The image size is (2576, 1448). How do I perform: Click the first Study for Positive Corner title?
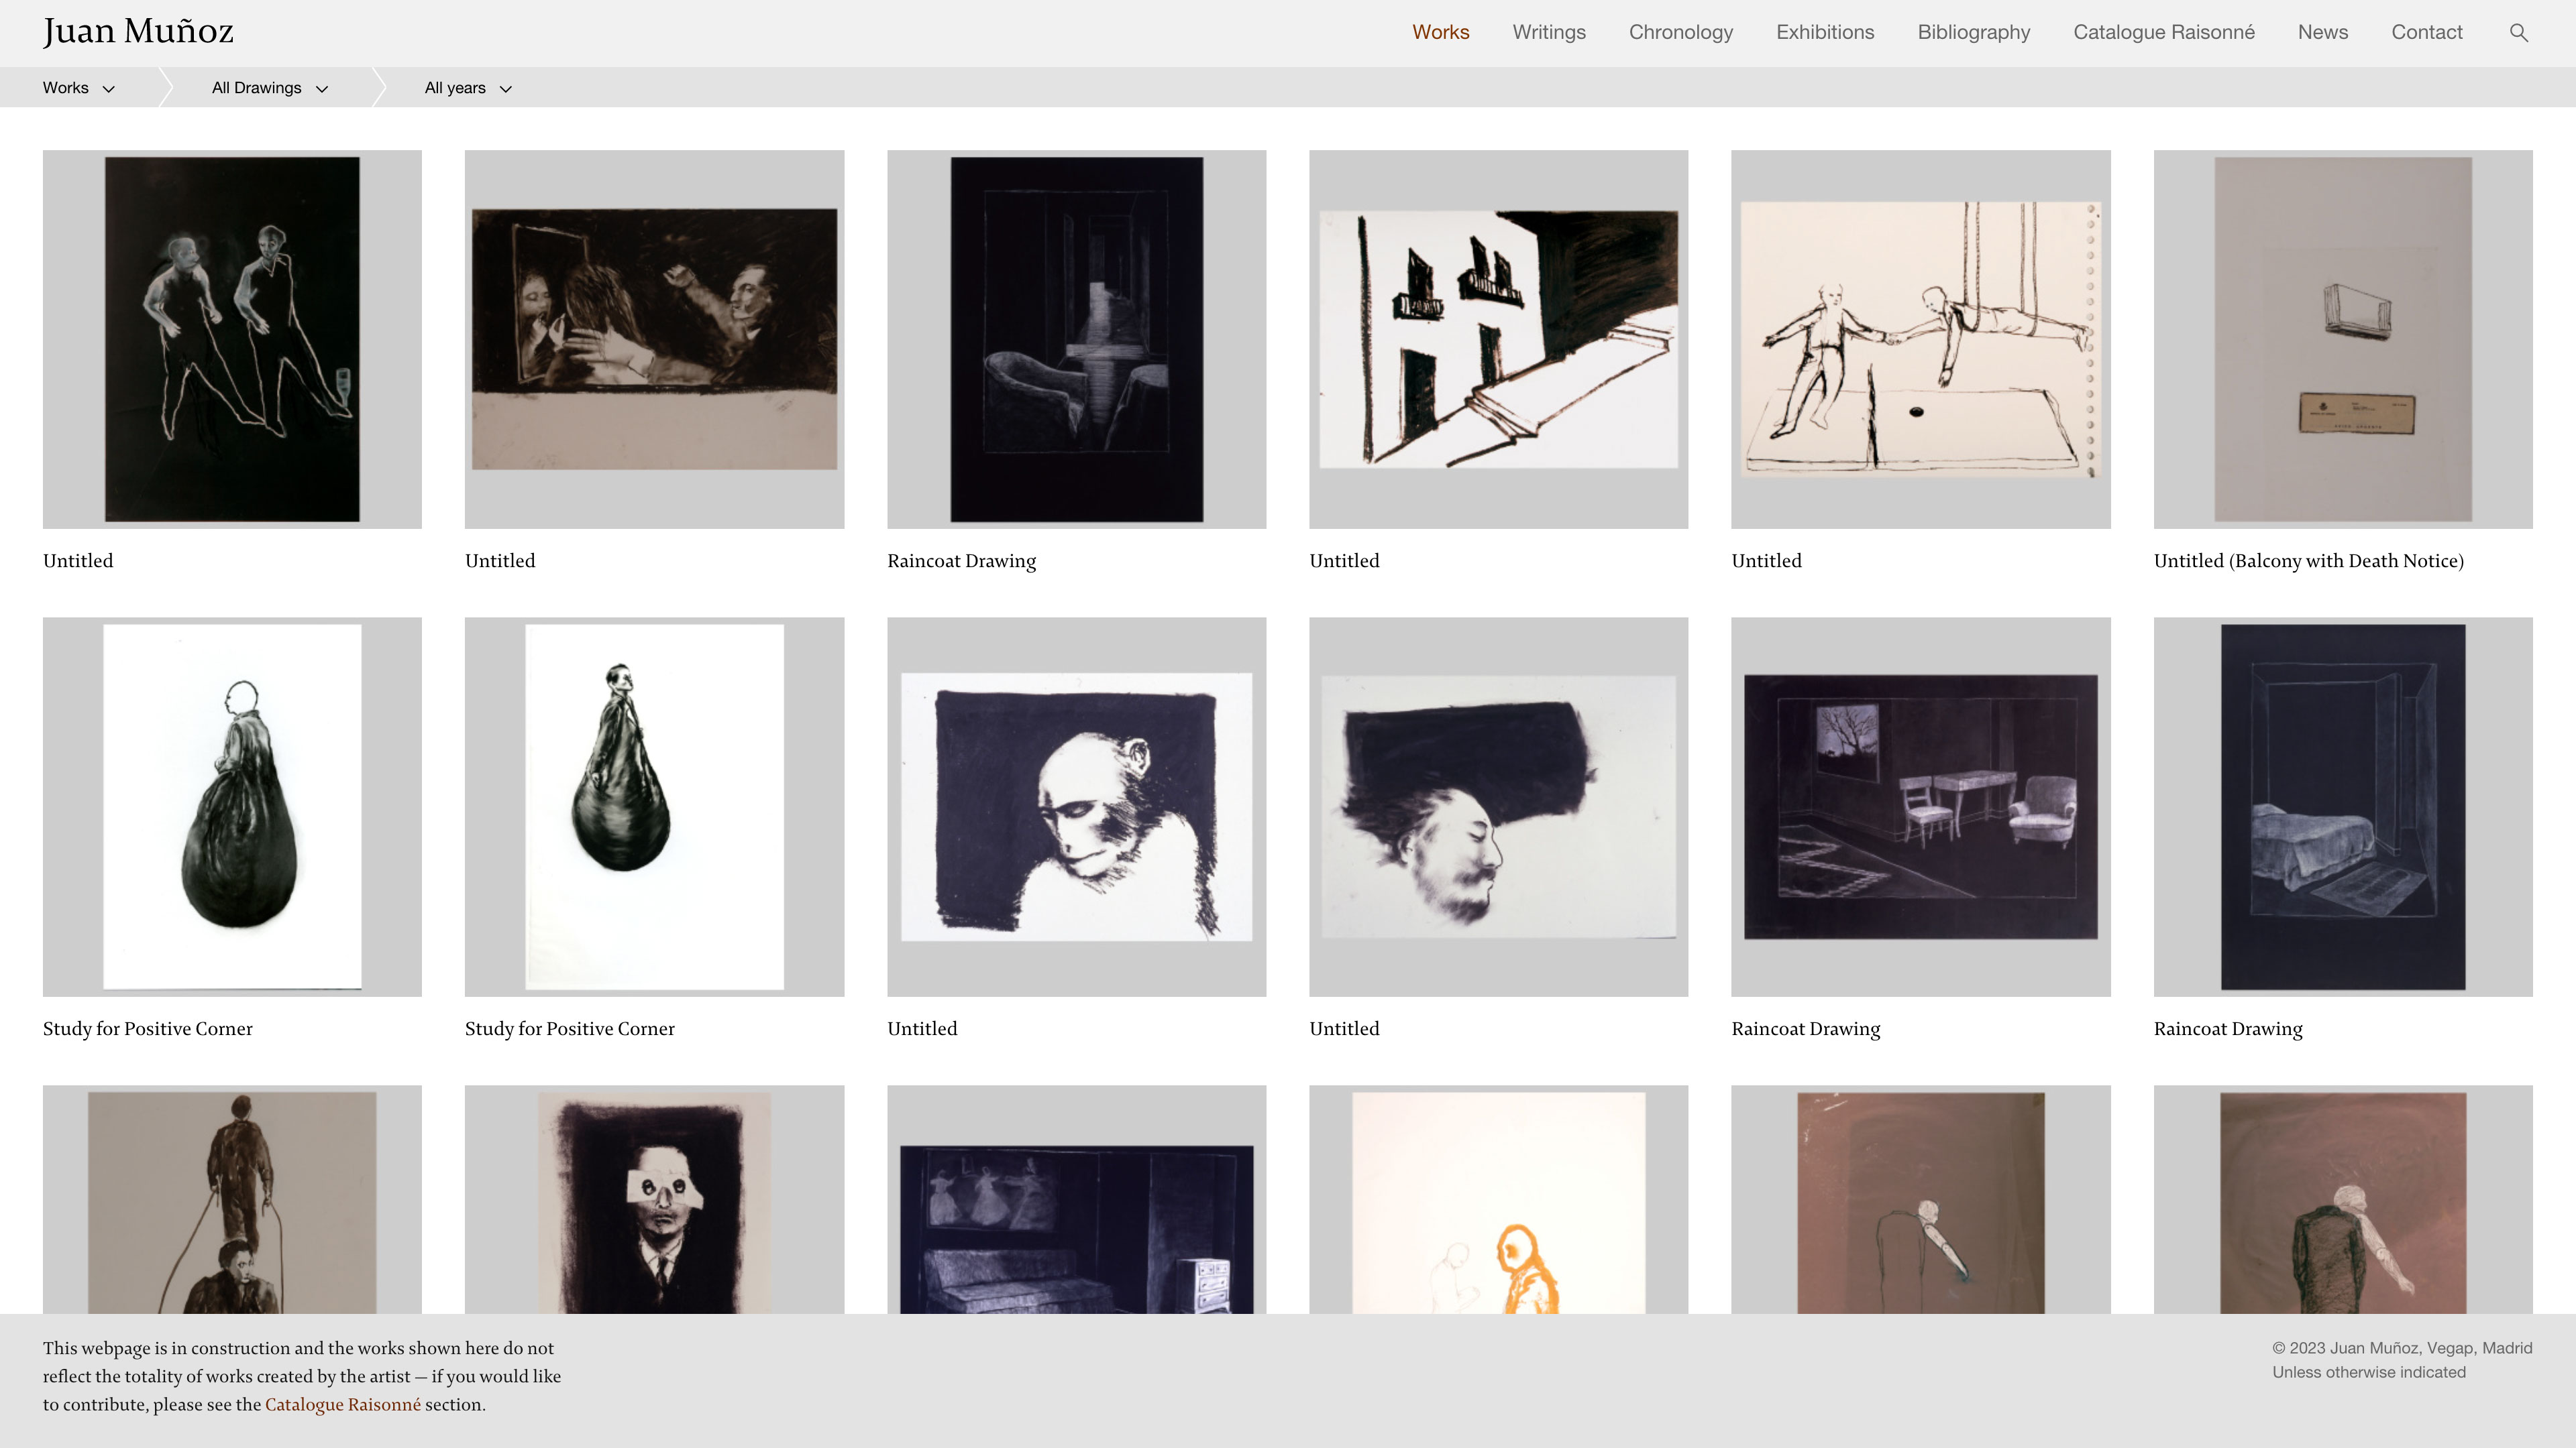click(x=147, y=1028)
